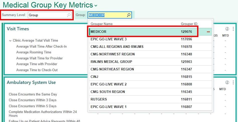
Task: Click the Average Rooming Time metric
Action: point(34,52)
